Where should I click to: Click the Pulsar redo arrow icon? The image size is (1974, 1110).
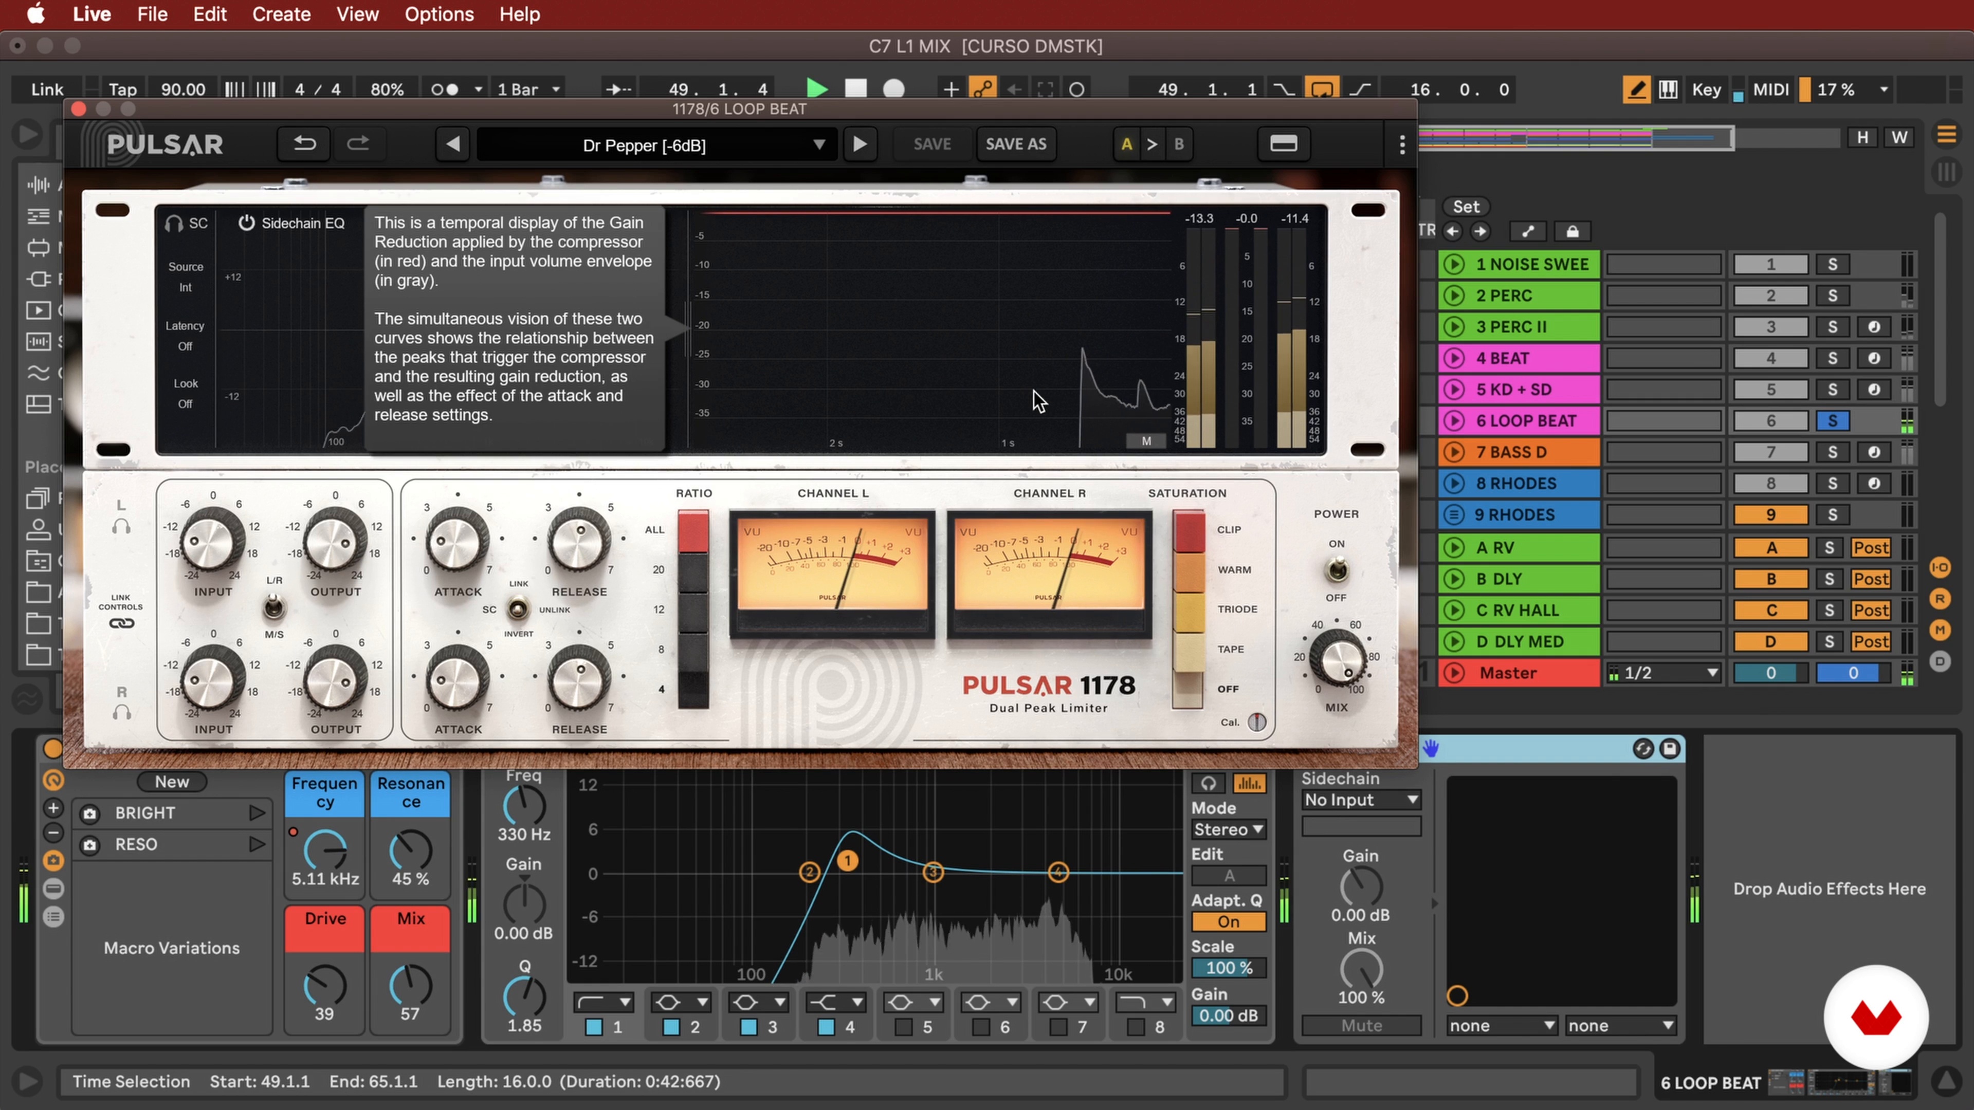click(x=358, y=144)
